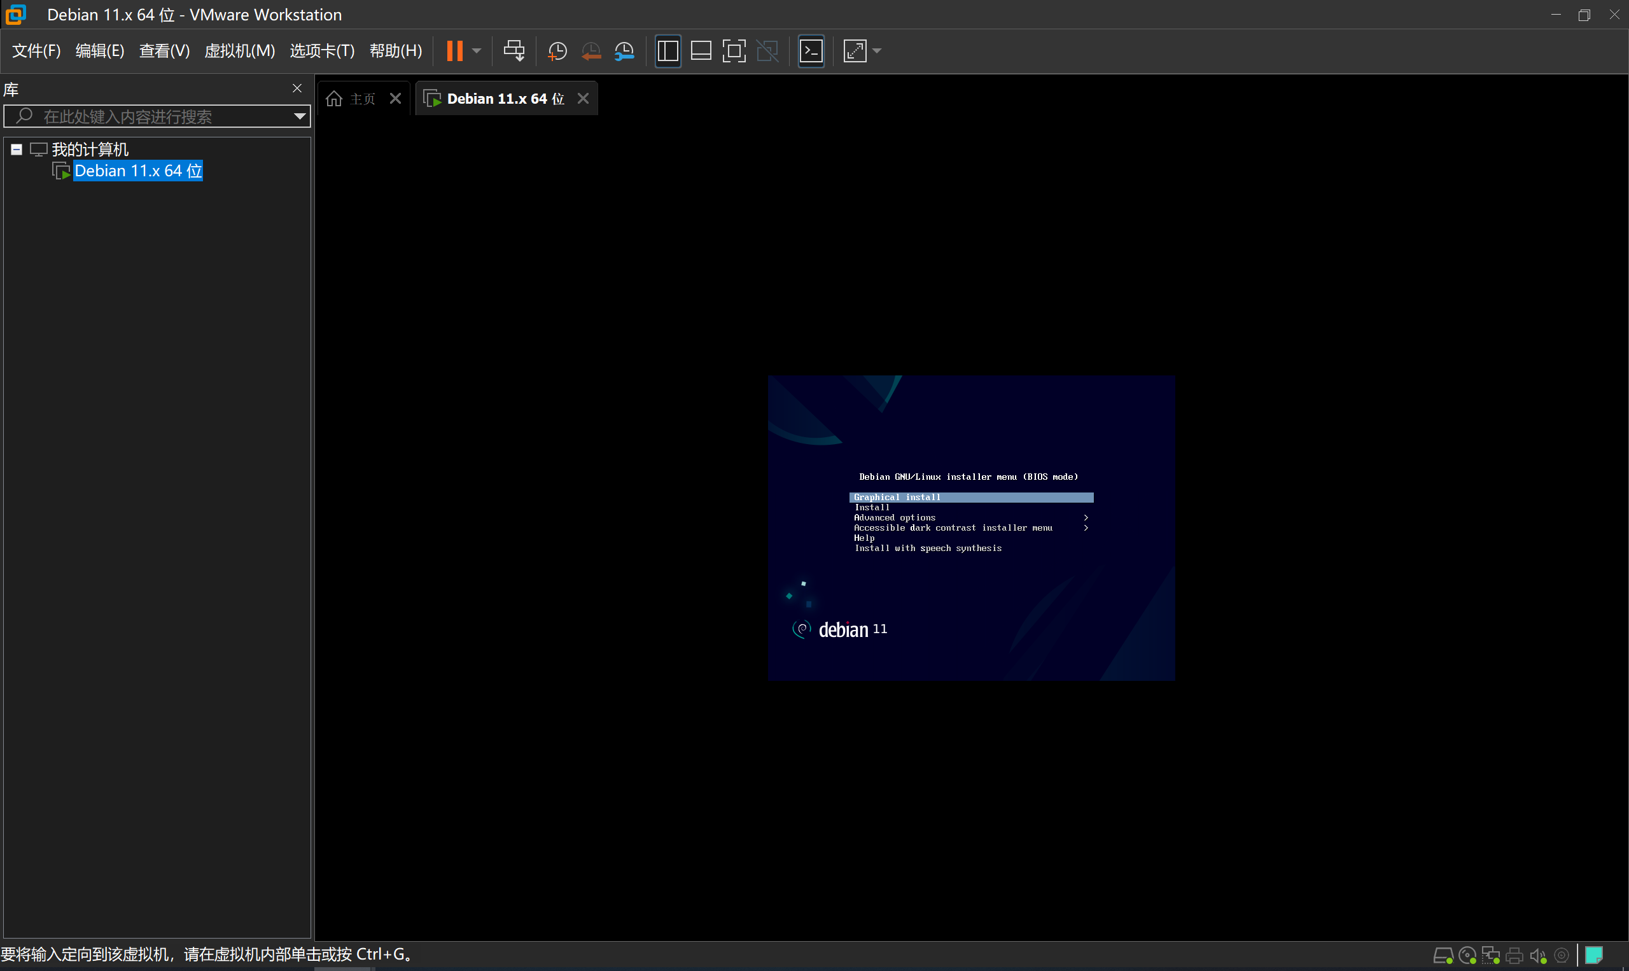Take a snapshot of this virtual machine
1629x971 pixels.
557,50
